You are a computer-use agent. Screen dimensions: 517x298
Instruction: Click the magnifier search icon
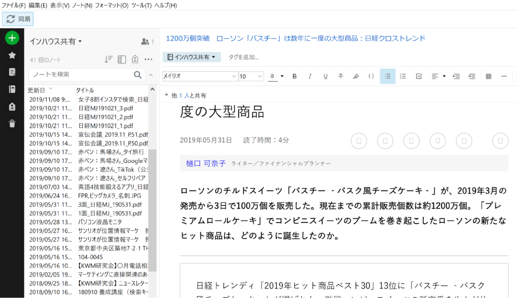tap(138, 75)
